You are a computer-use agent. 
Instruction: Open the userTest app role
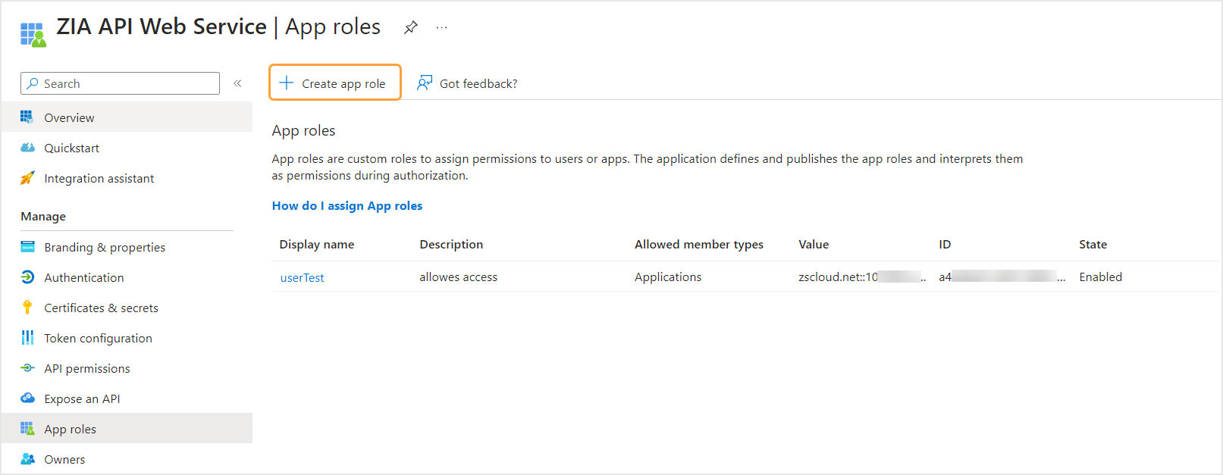302,277
